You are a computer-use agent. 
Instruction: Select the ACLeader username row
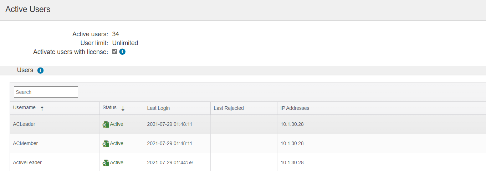click(248, 124)
